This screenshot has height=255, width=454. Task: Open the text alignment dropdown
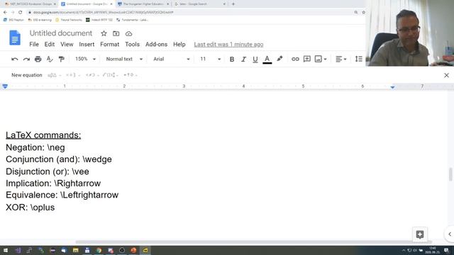[x=340, y=59]
